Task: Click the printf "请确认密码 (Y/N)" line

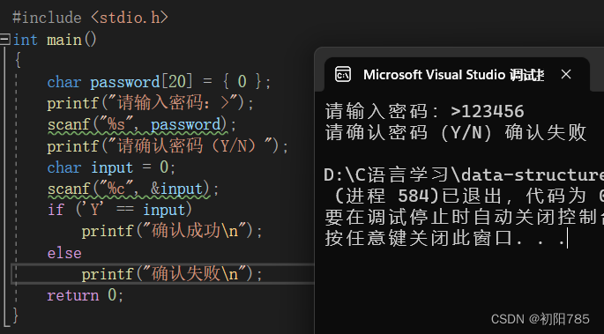Action: 168,146
